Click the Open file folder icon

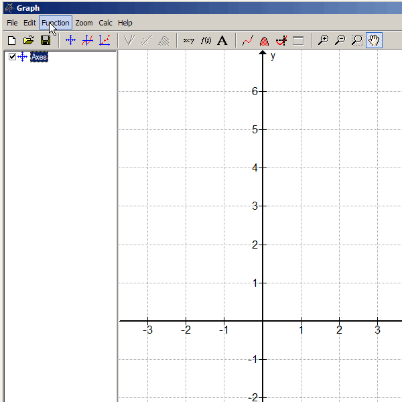click(x=28, y=40)
